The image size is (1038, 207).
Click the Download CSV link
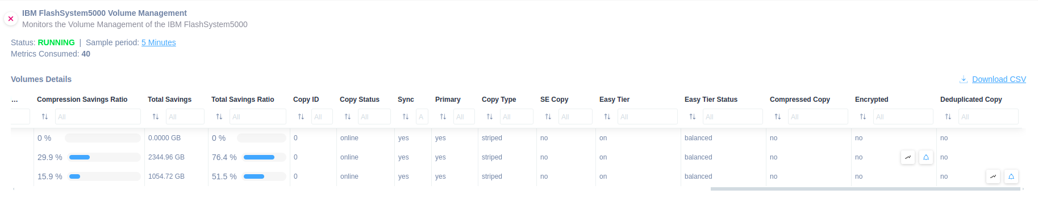[999, 79]
